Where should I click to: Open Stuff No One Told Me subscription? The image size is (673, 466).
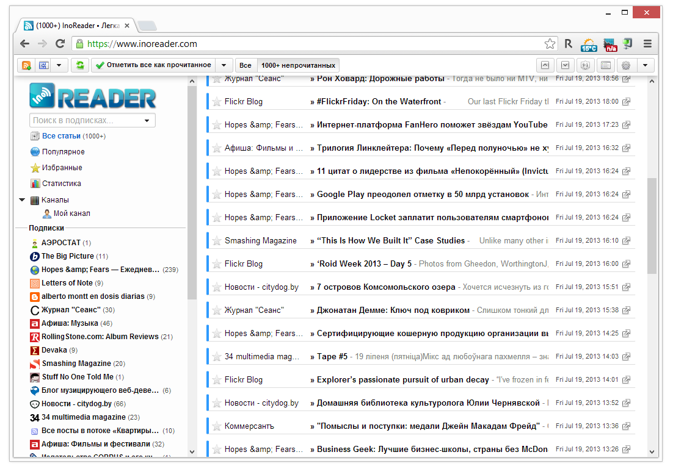[x=77, y=377]
